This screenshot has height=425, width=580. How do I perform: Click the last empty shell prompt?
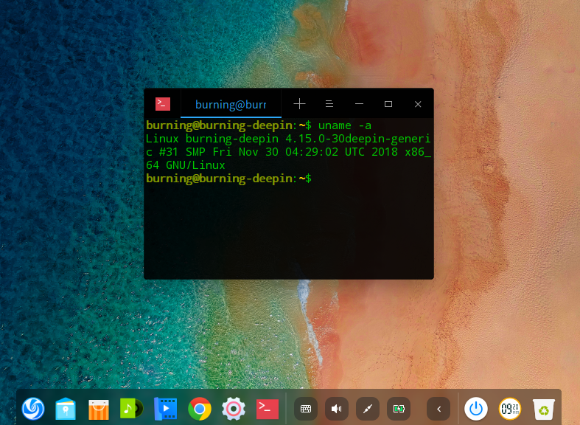pos(228,179)
